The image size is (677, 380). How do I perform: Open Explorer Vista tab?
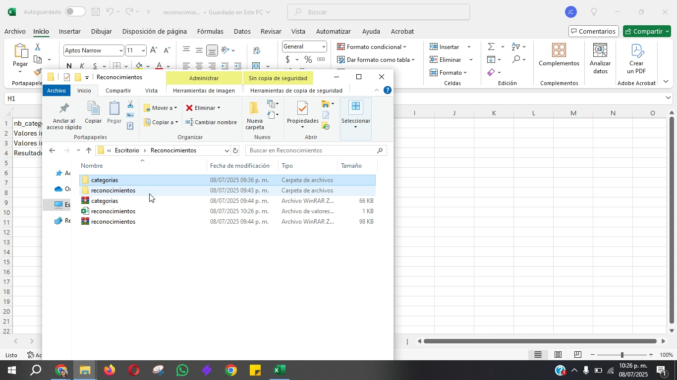151,91
